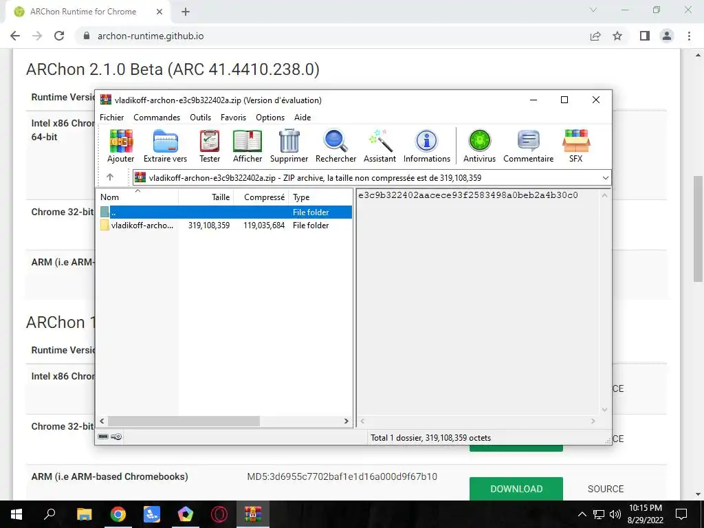Open the Favoris menu

tap(233, 117)
